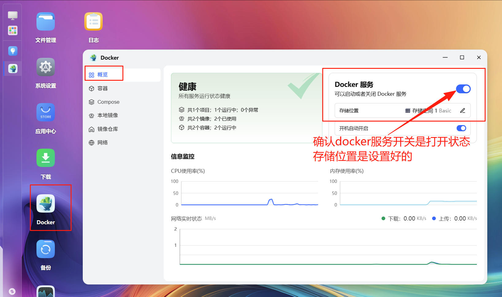This screenshot has height=297, width=502.
Task: Toggle the 开机自动开启 switch
Action: click(461, 128)
